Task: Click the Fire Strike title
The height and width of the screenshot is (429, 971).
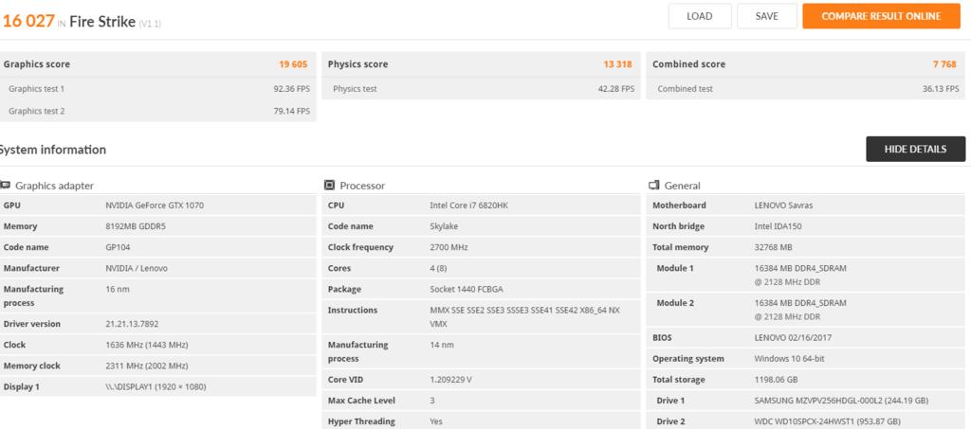Action: tap(102, 22)
